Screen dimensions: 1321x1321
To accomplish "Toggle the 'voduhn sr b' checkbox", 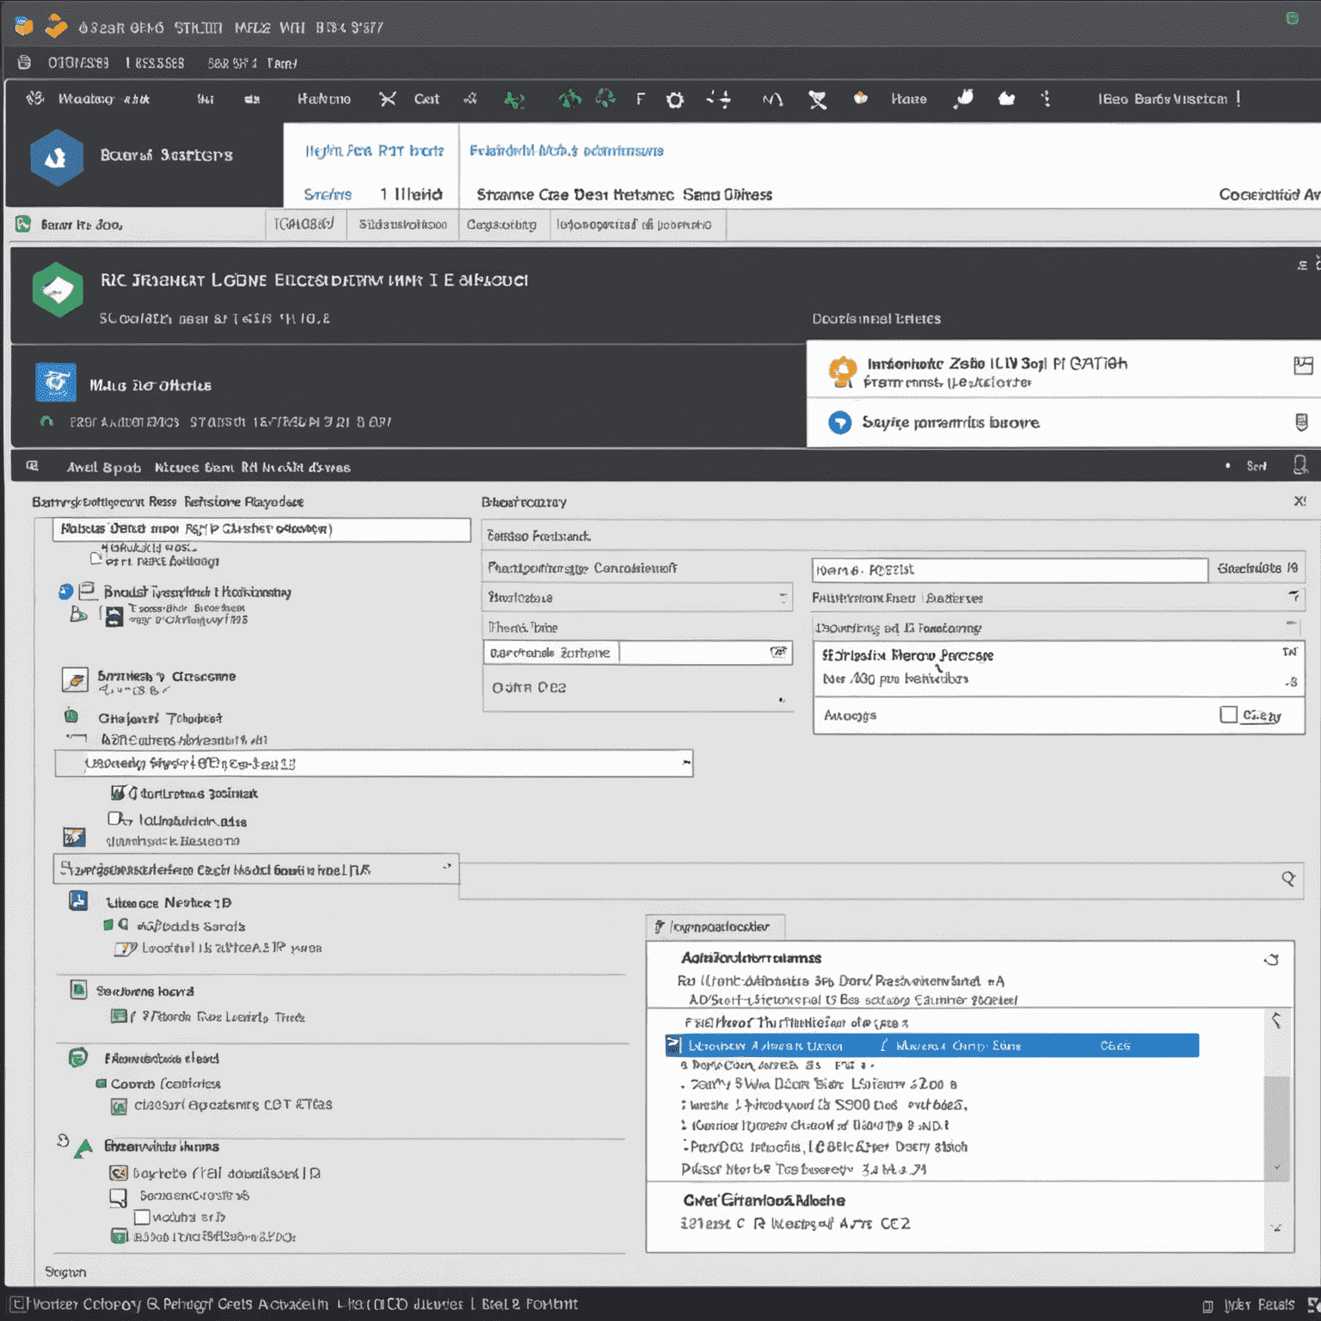I will (143, 1217).
